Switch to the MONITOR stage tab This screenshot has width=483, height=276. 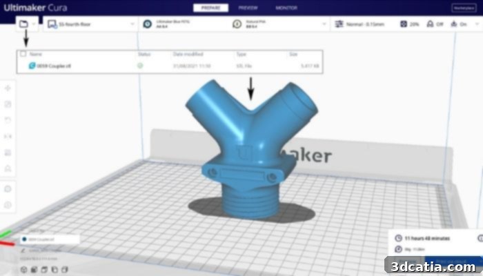point(286,8)
